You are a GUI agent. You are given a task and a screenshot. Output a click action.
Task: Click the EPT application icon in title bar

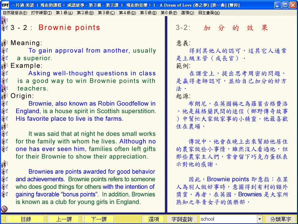point(5,5)
